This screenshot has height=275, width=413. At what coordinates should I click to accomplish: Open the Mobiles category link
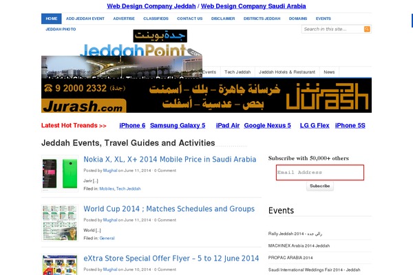point(107,188)
